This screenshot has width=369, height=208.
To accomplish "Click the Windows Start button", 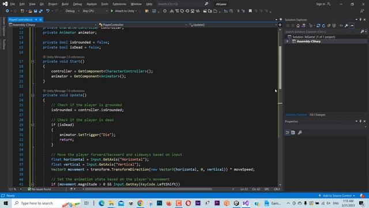I will pyautogui.click(x=6, y=203).
